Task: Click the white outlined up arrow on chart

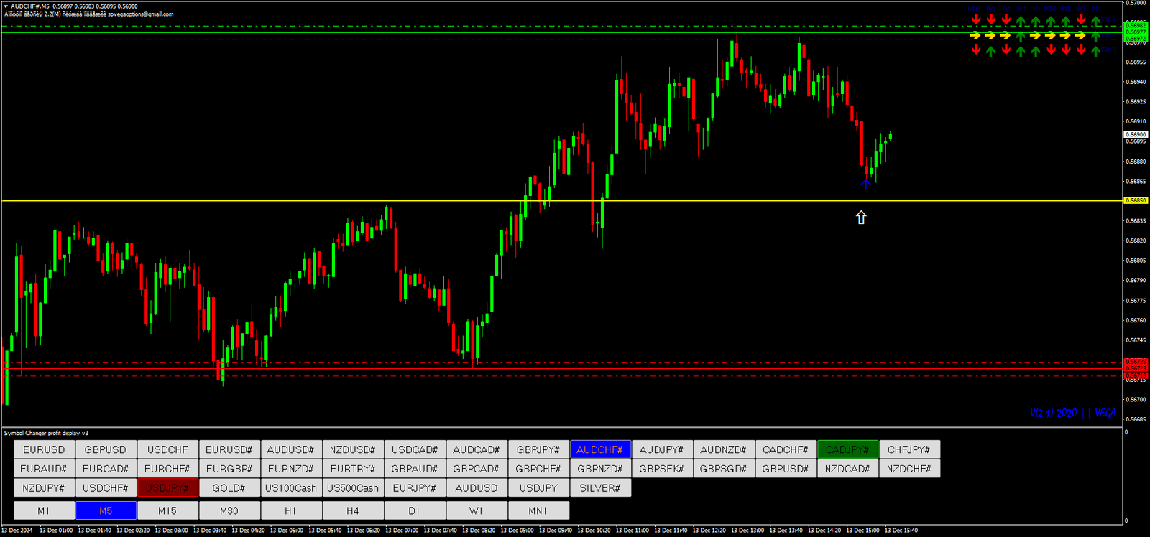Action: pyautogui.click(x=861, y=218)
